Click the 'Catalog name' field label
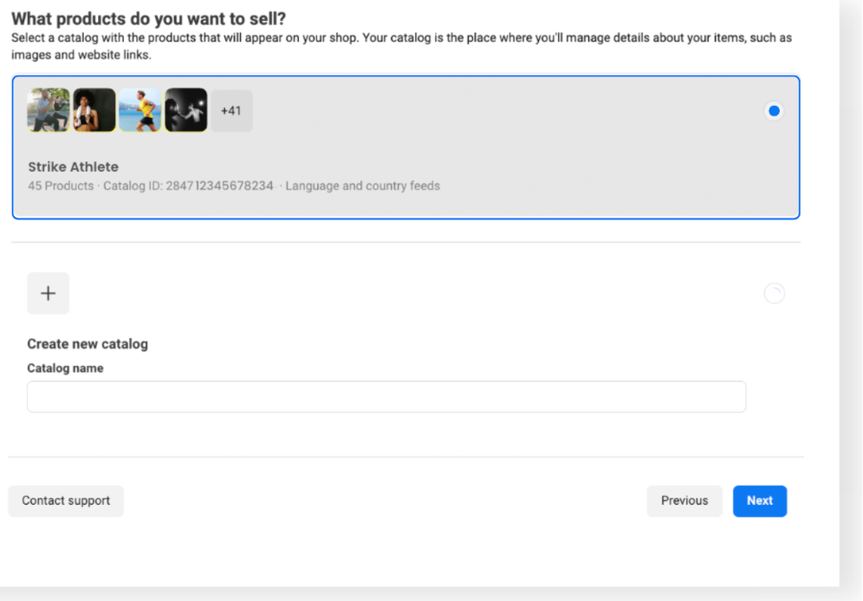 65,369
